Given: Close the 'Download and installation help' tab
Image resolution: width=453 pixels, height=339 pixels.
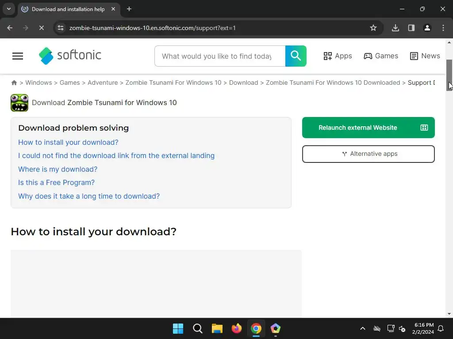Looking at the screenshot, I should pyautogui.click(x=113, y=9).
